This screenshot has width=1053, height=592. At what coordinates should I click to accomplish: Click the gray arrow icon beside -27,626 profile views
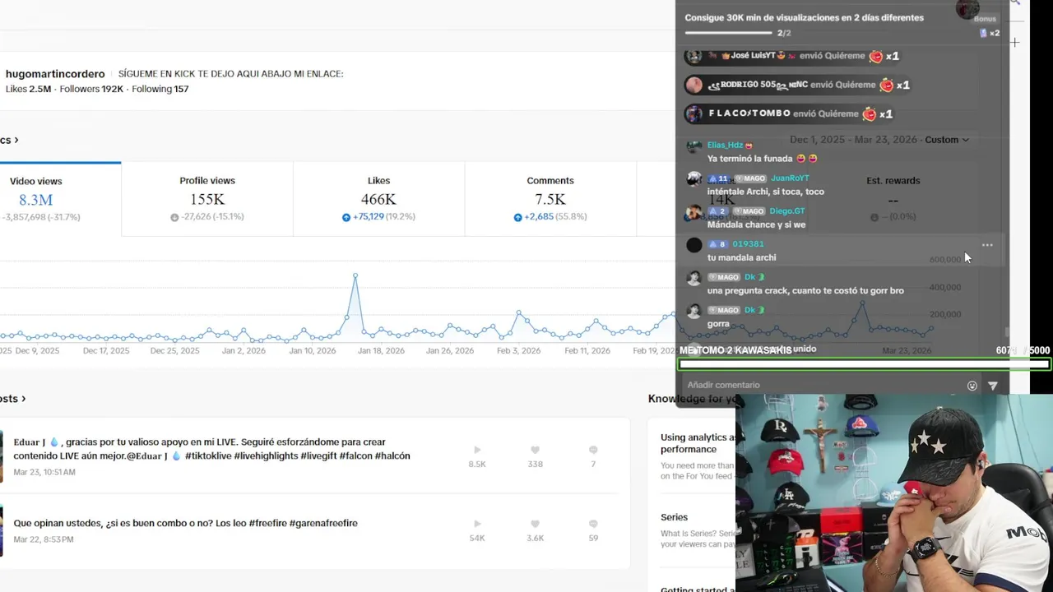[174, 217]
